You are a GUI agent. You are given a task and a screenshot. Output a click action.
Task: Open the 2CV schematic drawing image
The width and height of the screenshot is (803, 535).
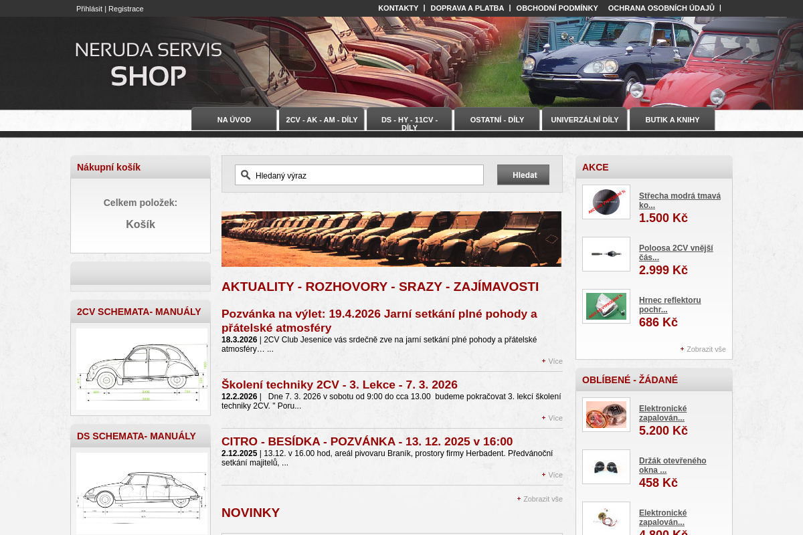click(x=141, y=368)
